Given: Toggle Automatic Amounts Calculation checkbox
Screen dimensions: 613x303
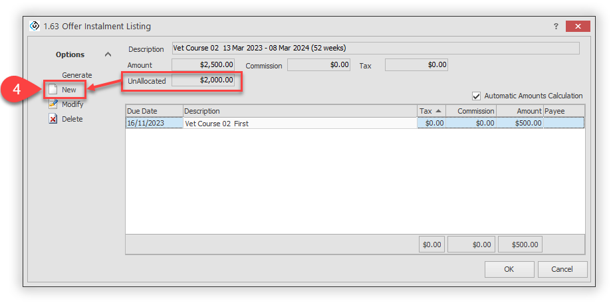Looking at the screenshot, I should click(x=476, y=96).
